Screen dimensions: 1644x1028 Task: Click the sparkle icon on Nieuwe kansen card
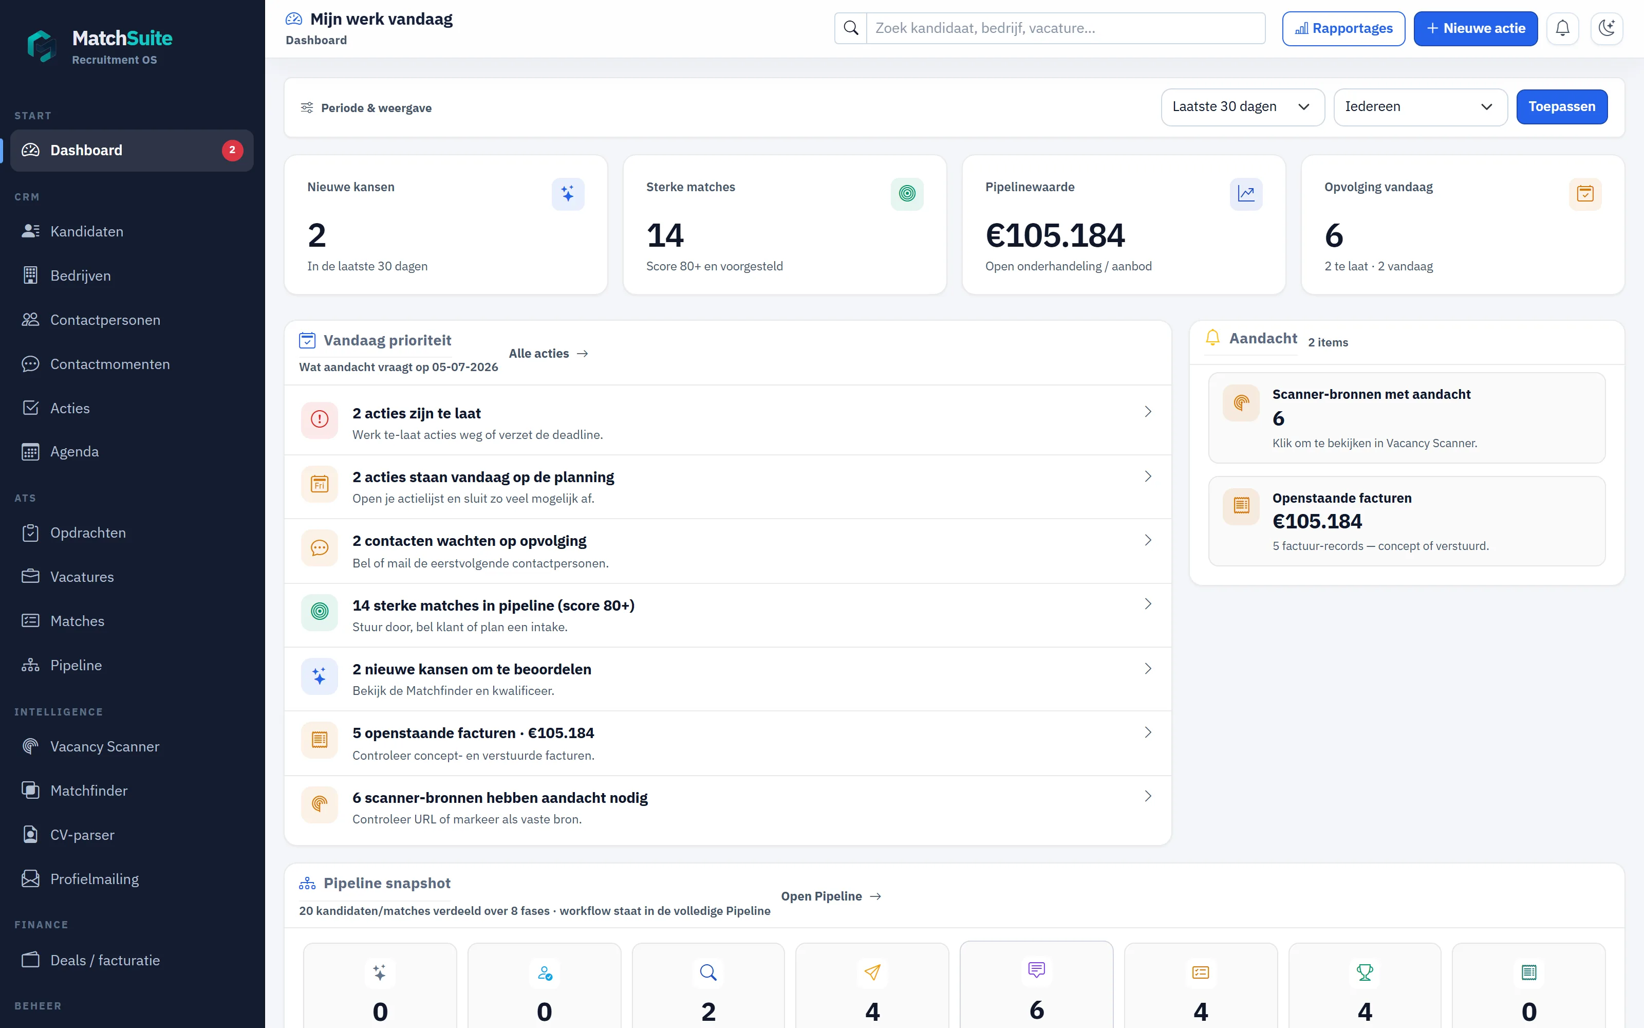tap(568, 194)
